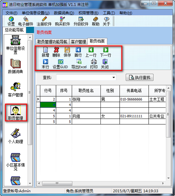The height and width of the screenshot is (196, 175).
Task: Select 客户管理 in the navigation sidebar
Action: point(15,90)
